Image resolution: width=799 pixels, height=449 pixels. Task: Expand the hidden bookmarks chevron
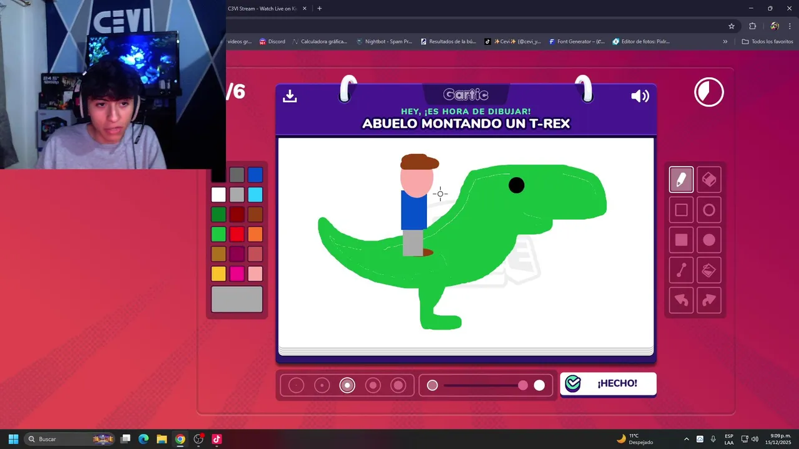pyautogui.click(x=725, y=42)
